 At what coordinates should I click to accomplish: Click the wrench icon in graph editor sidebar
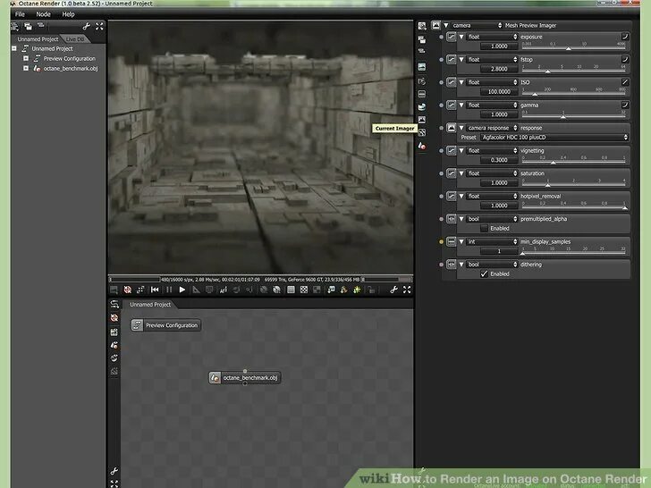114,470
